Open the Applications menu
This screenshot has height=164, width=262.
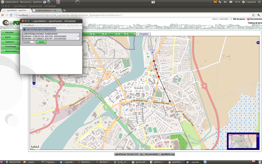point(11,2)
